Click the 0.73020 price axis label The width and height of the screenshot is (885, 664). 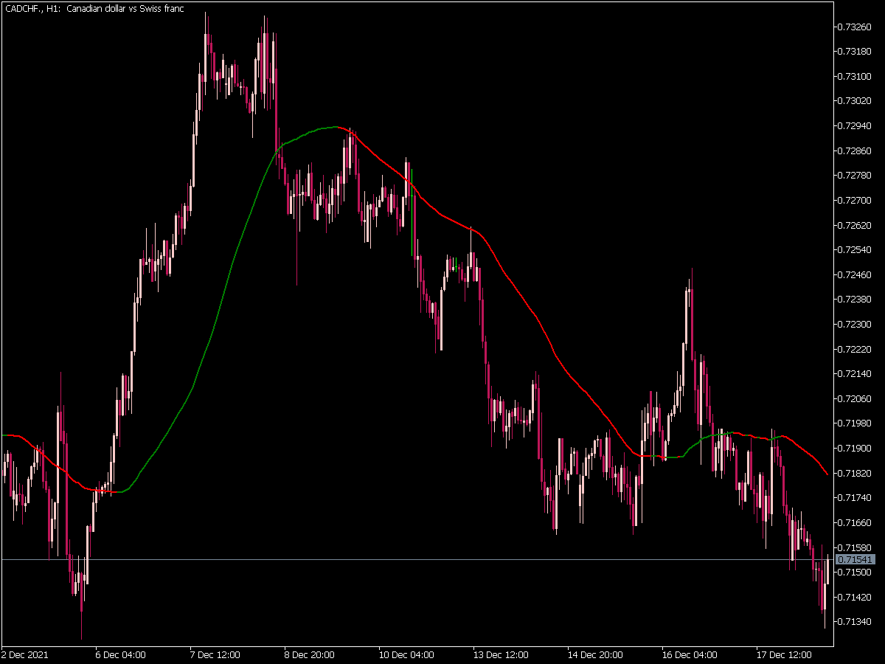click(853, 101)
